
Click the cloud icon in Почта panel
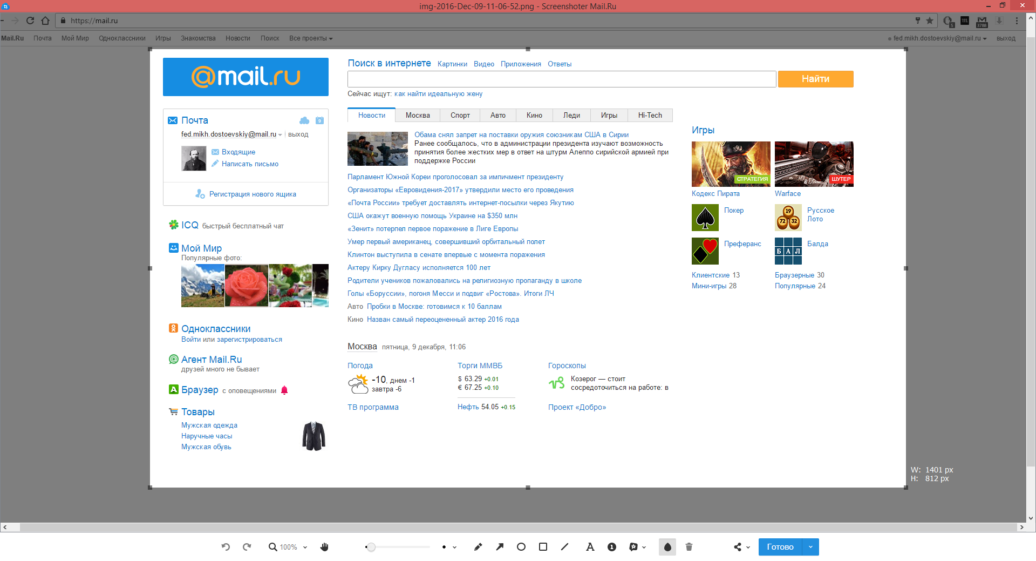click(304, 120)
